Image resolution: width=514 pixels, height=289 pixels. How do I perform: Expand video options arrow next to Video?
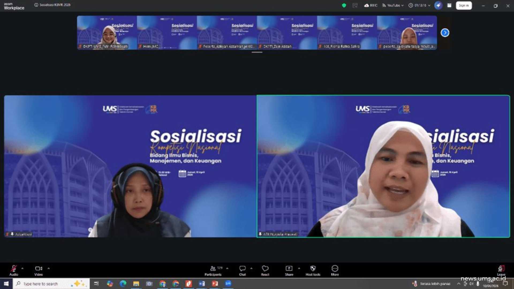pyautogui.click(x=49, y=268)
